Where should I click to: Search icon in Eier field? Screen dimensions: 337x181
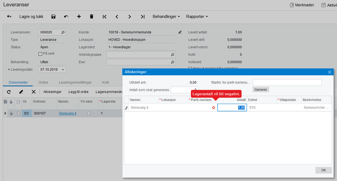(x=172, y=62)
